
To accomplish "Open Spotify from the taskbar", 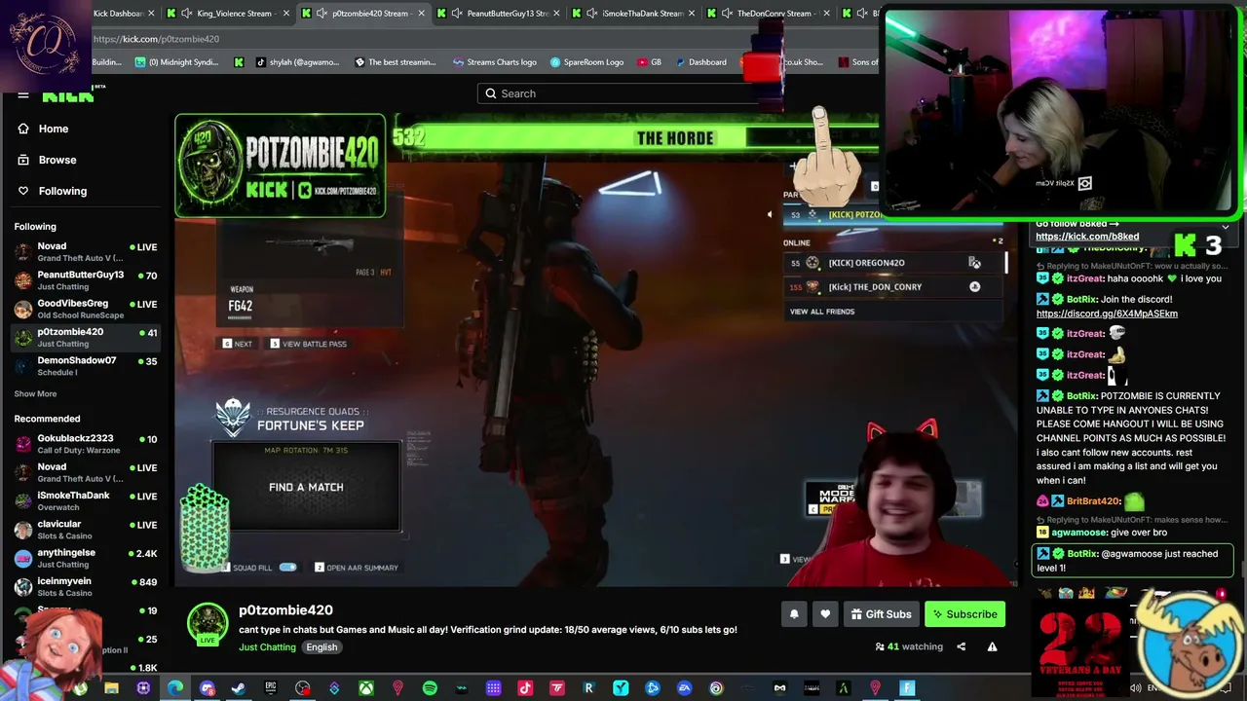I will [430, 689].
